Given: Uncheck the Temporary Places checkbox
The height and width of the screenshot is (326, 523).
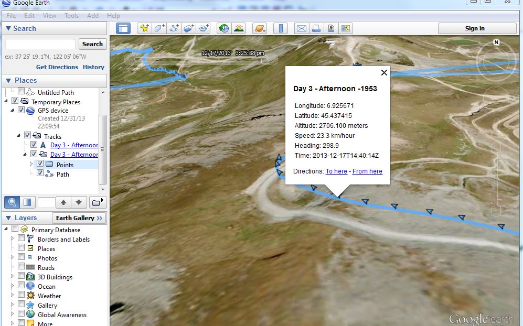Looking at the screenshot, I should pos(15,100).
